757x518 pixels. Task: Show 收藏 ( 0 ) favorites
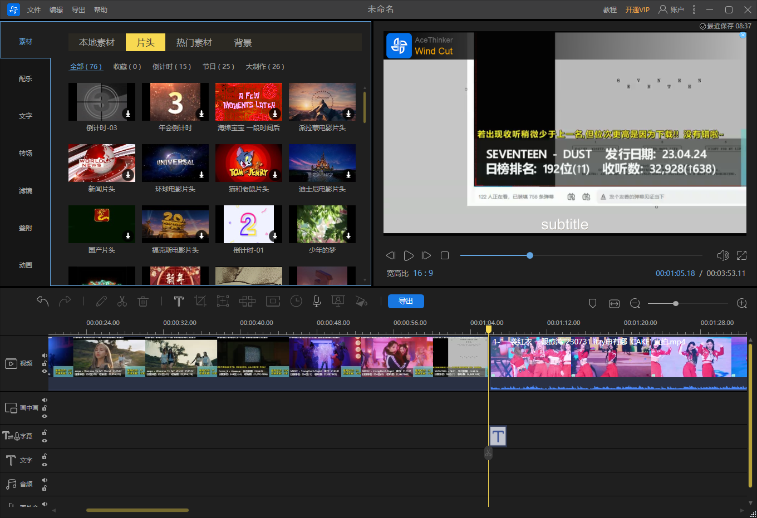[127, 66]
